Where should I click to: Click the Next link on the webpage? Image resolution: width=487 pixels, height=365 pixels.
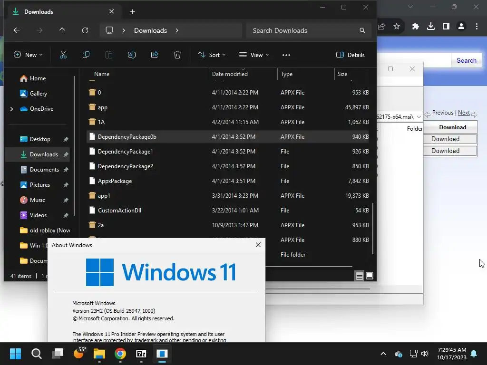464,113
